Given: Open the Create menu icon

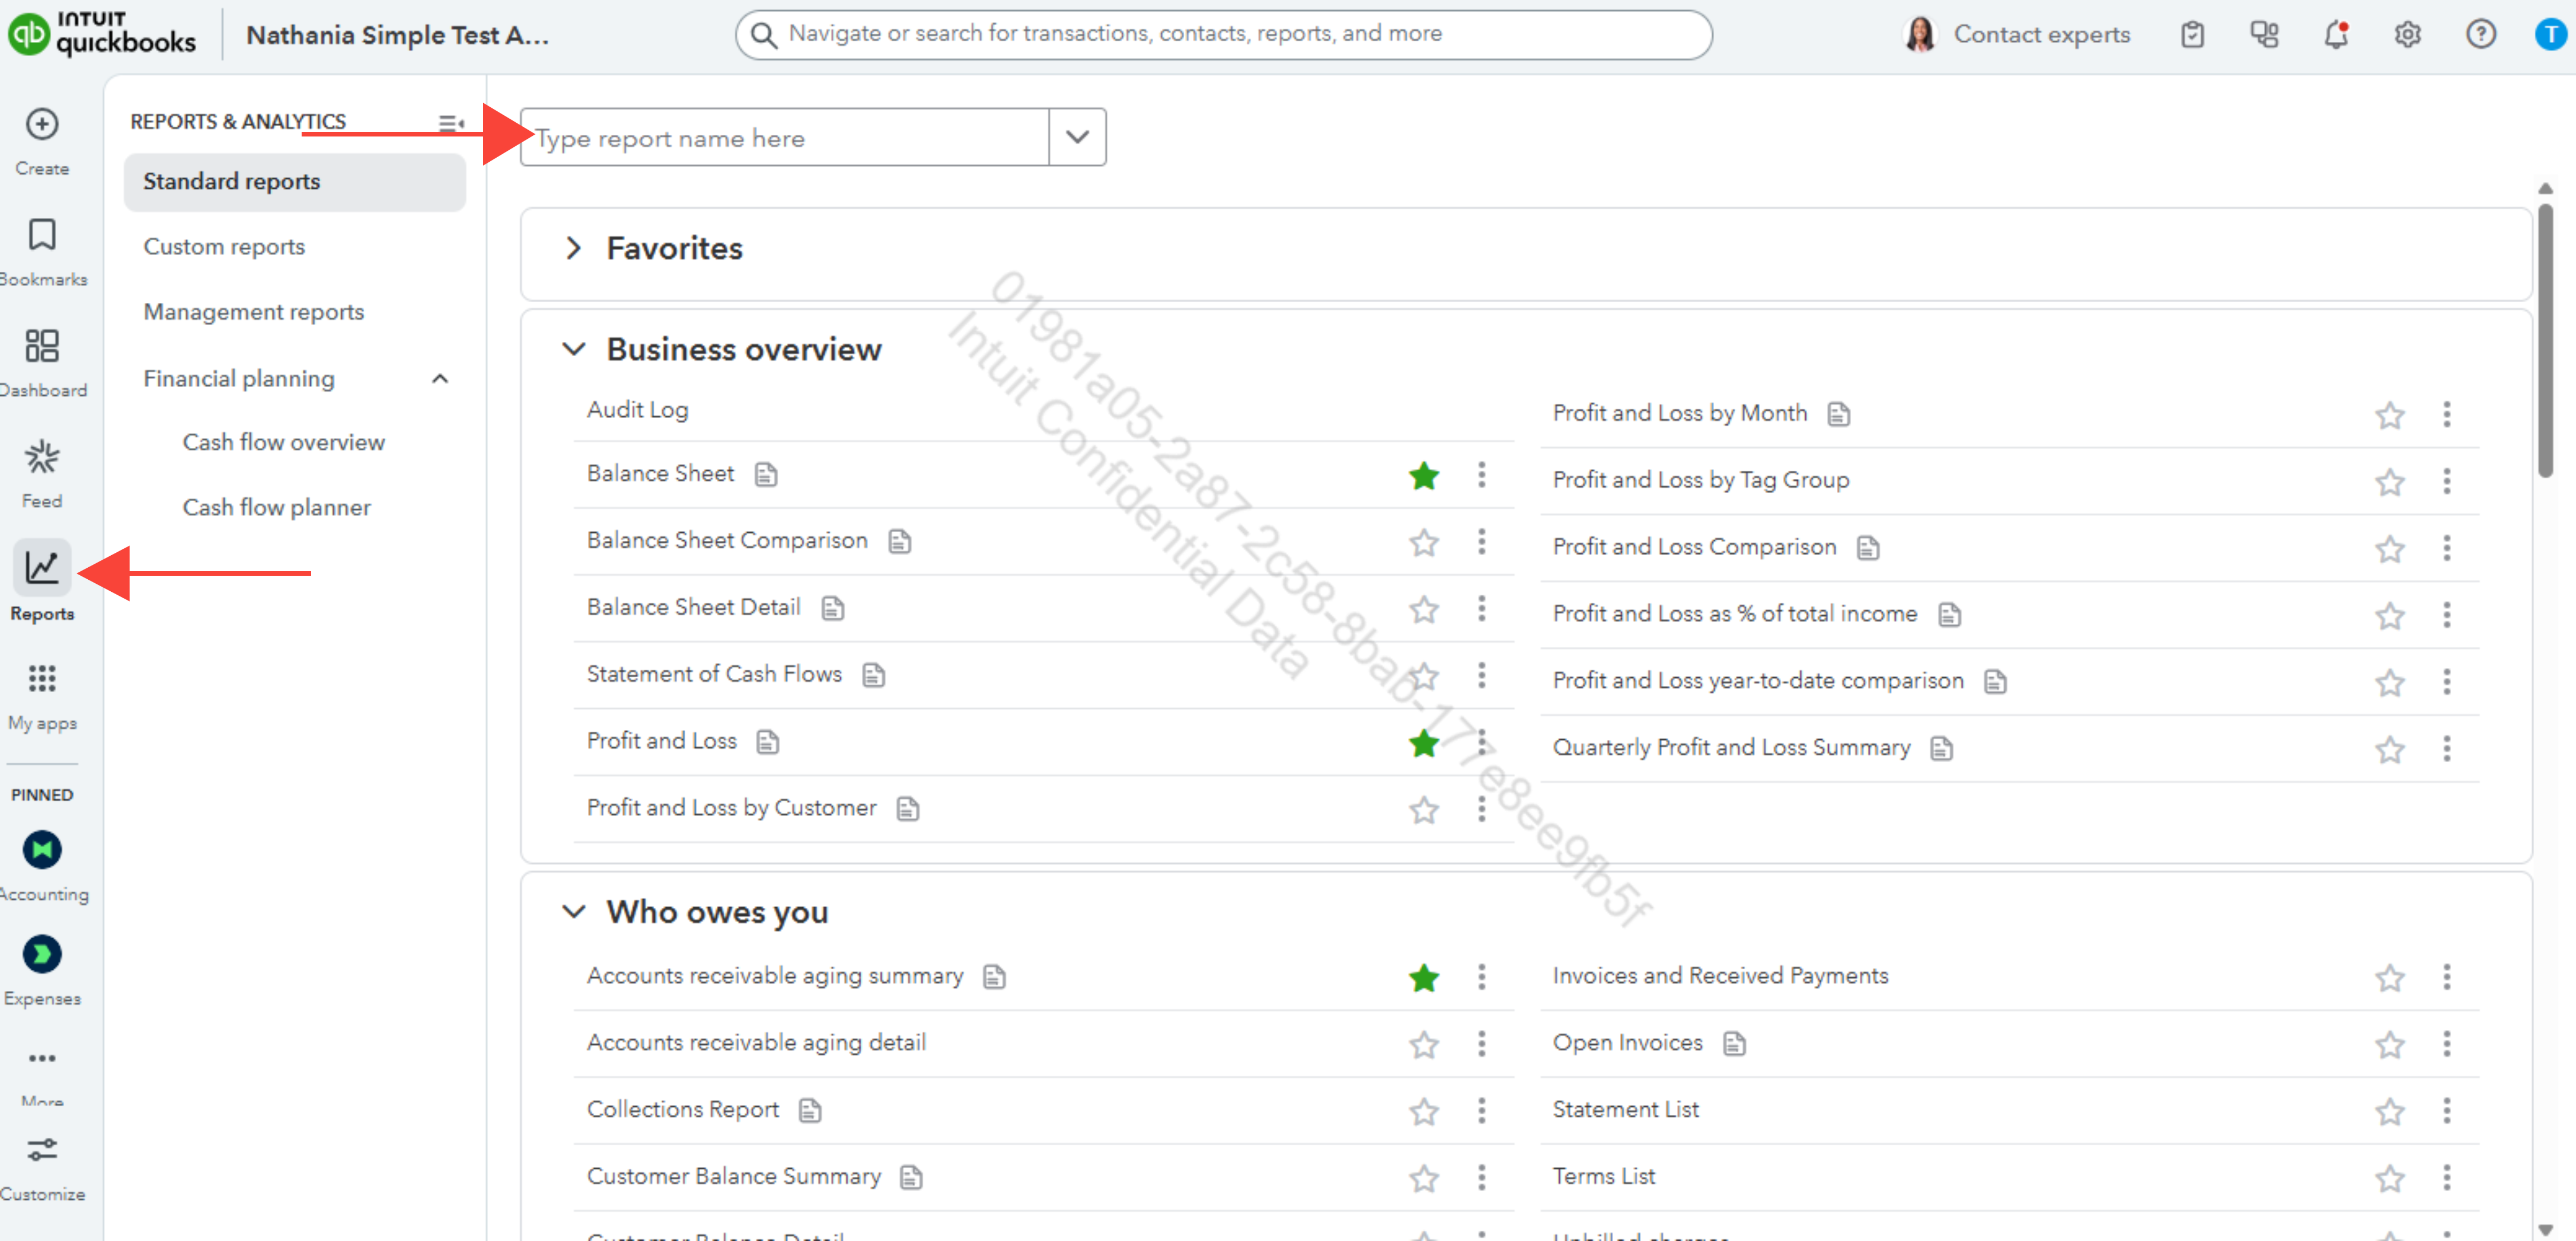Looking at the screenshot, I should (x=42, y=125).
